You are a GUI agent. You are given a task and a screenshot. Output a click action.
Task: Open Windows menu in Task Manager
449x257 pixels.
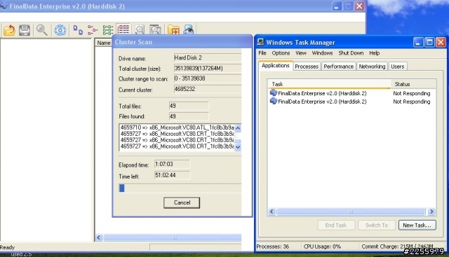coord(323,53)
